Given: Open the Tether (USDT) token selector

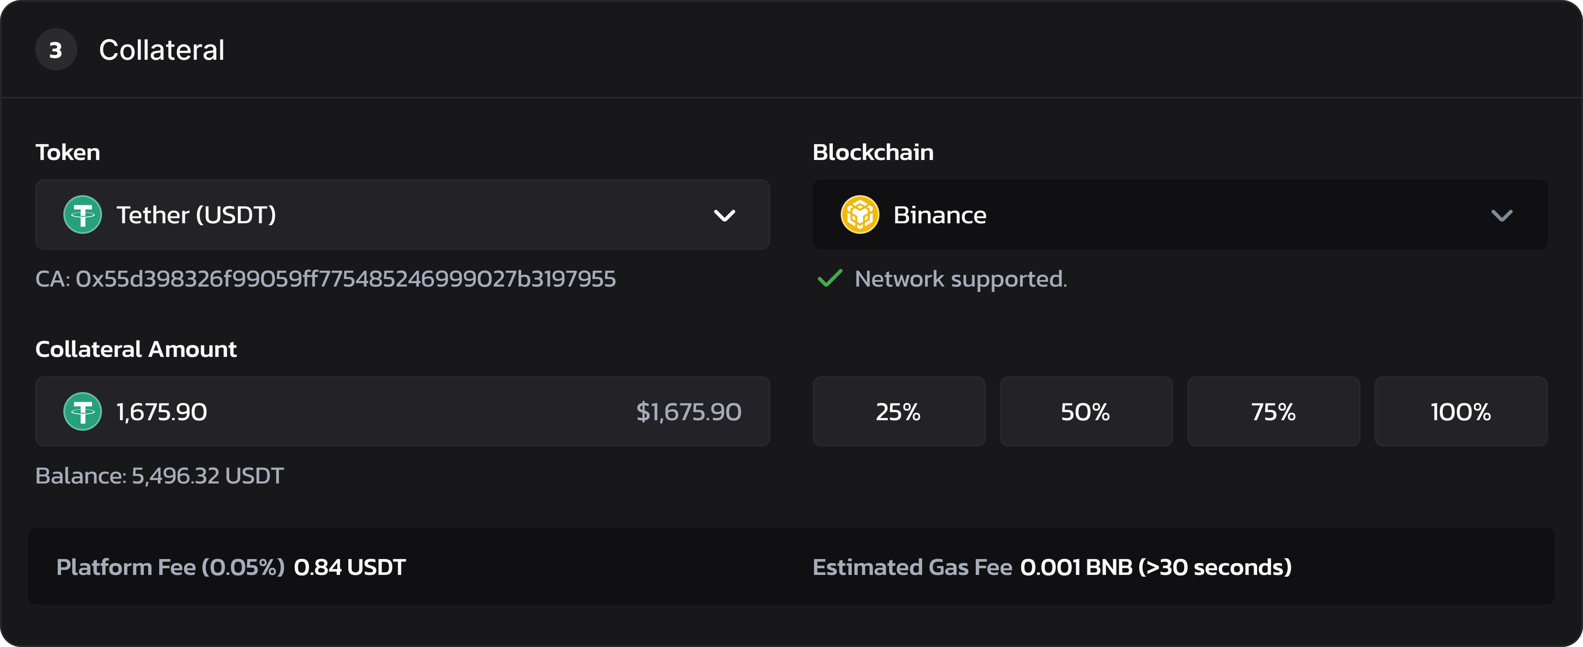Looking at the screenshot, I should [x=402, y=215].
